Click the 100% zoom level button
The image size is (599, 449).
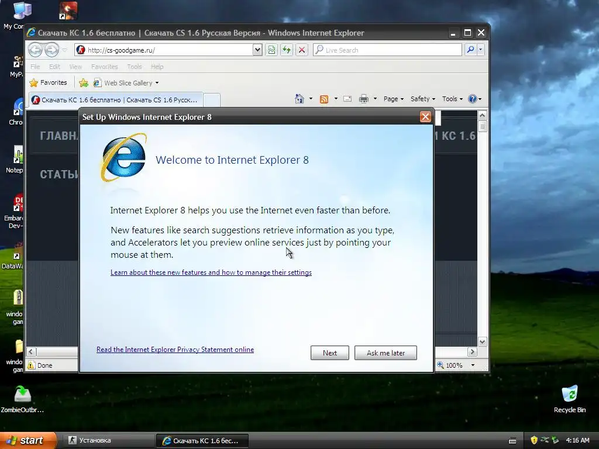(x=450, y=365)
